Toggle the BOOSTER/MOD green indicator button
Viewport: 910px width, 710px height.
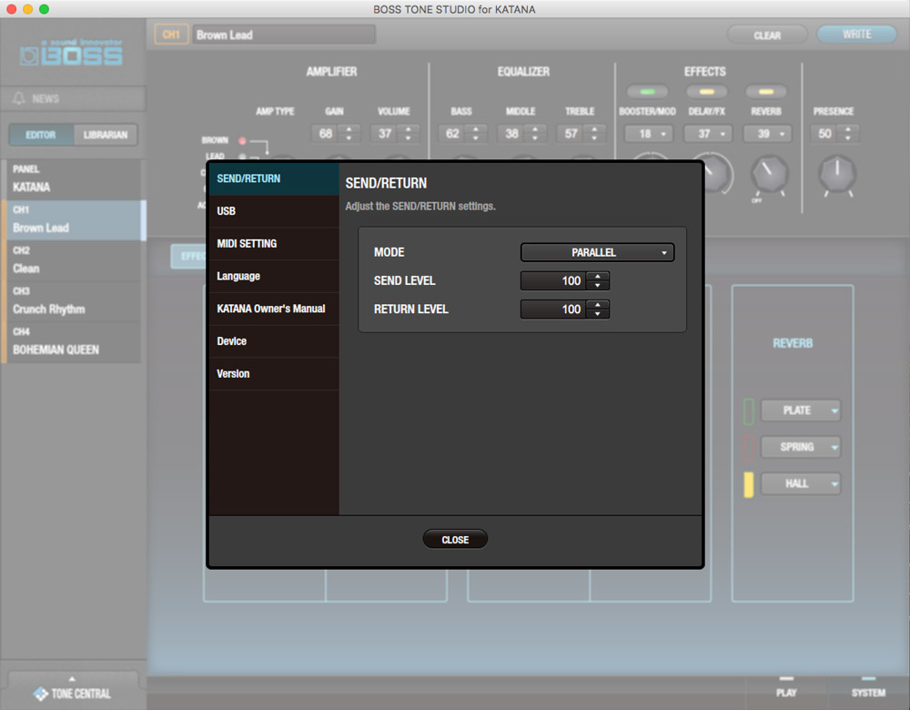[x=647, y=92]
